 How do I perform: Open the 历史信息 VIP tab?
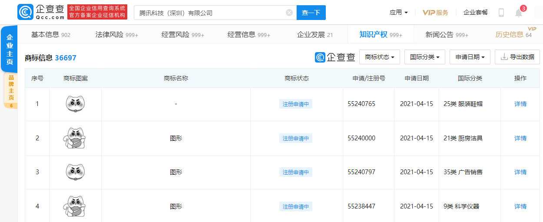(513, 35)
